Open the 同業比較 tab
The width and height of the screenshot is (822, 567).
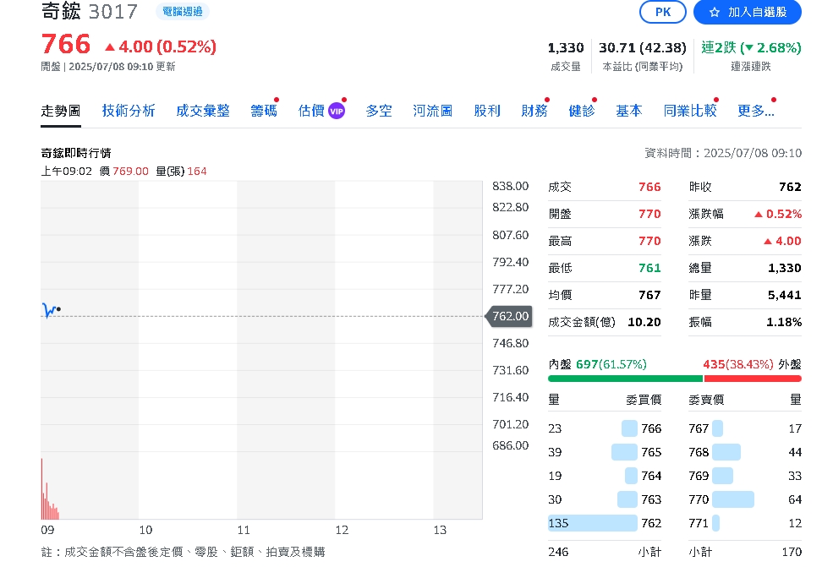[x=689, y=111]
